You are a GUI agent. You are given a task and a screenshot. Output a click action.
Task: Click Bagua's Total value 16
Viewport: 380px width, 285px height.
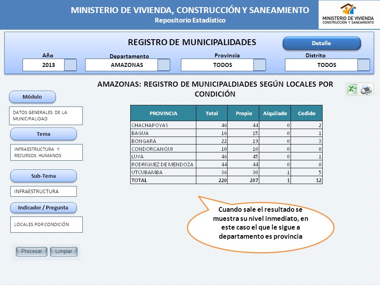pyautogui.click(x=224, y=133)
